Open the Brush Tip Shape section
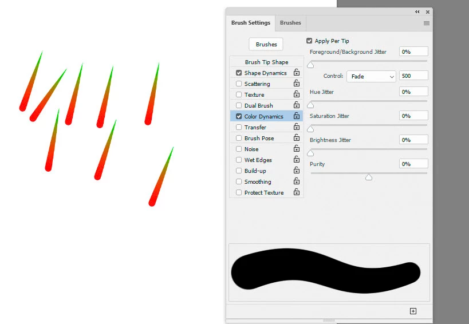Image resolution: width=469 pixels, height=324 pixels. [x=266, y=62]
